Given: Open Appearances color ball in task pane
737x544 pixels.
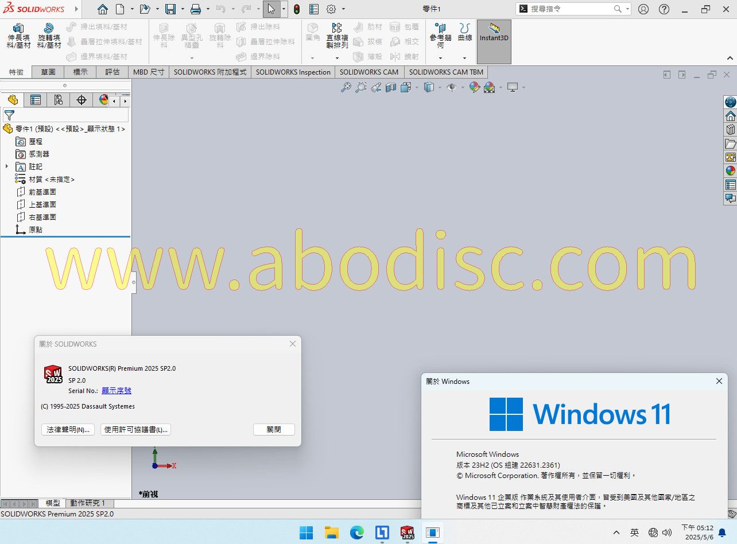Looking at the screenshot, I should [730, 171].
